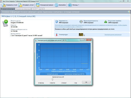The height and width of the screenshot is (98, 131).
Task: Click the disk temperature legend entry
Action: [x=51, y=74]
